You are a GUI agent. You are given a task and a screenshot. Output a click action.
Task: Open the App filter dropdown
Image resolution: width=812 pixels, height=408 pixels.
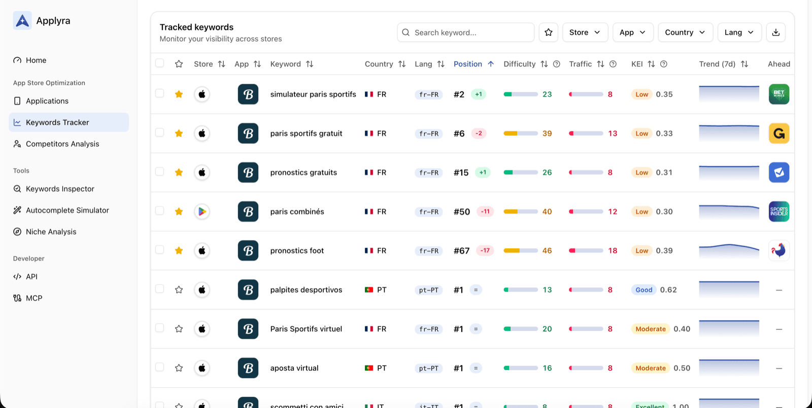632,32
